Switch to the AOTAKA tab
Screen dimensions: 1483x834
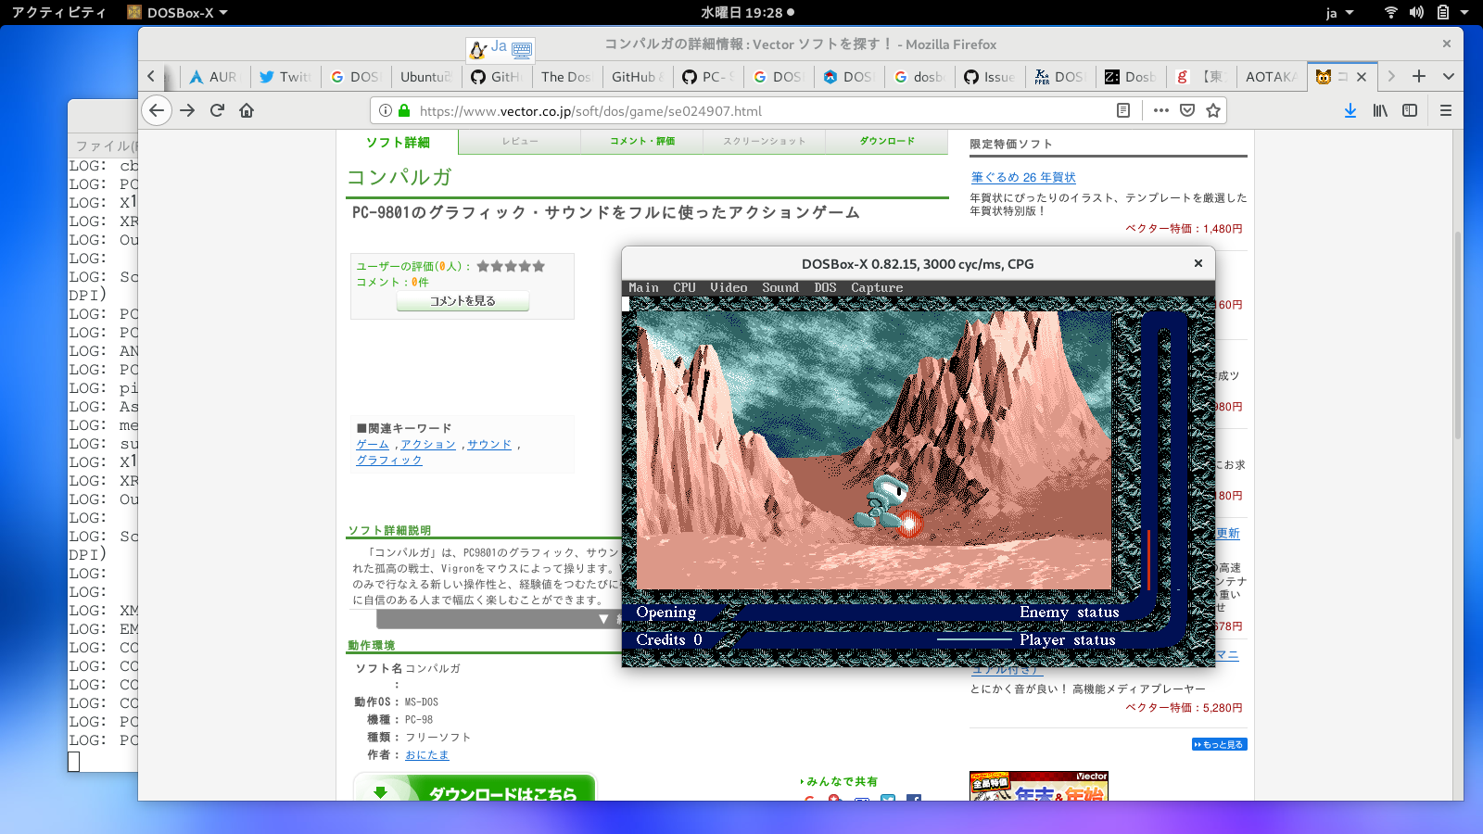click(1271, 77)
